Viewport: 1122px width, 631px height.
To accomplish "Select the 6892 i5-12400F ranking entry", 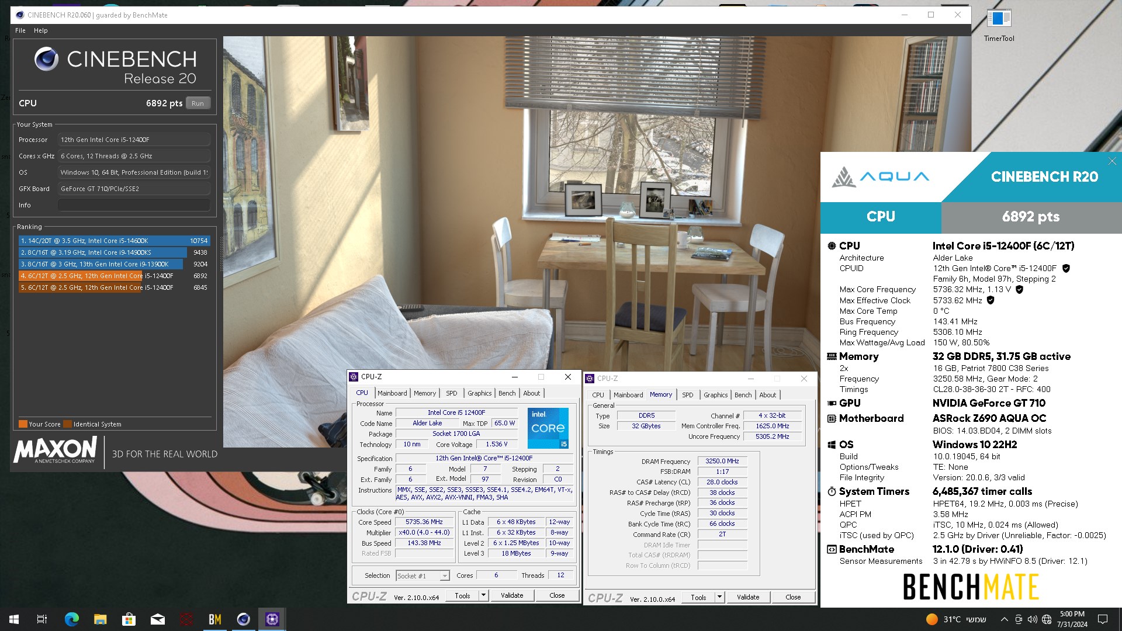I will pos(114,276).
